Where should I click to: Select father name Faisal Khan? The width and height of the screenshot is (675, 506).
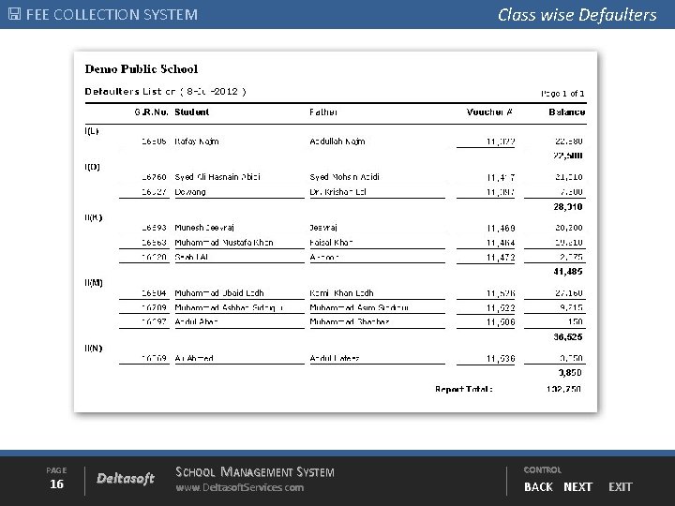331,243
